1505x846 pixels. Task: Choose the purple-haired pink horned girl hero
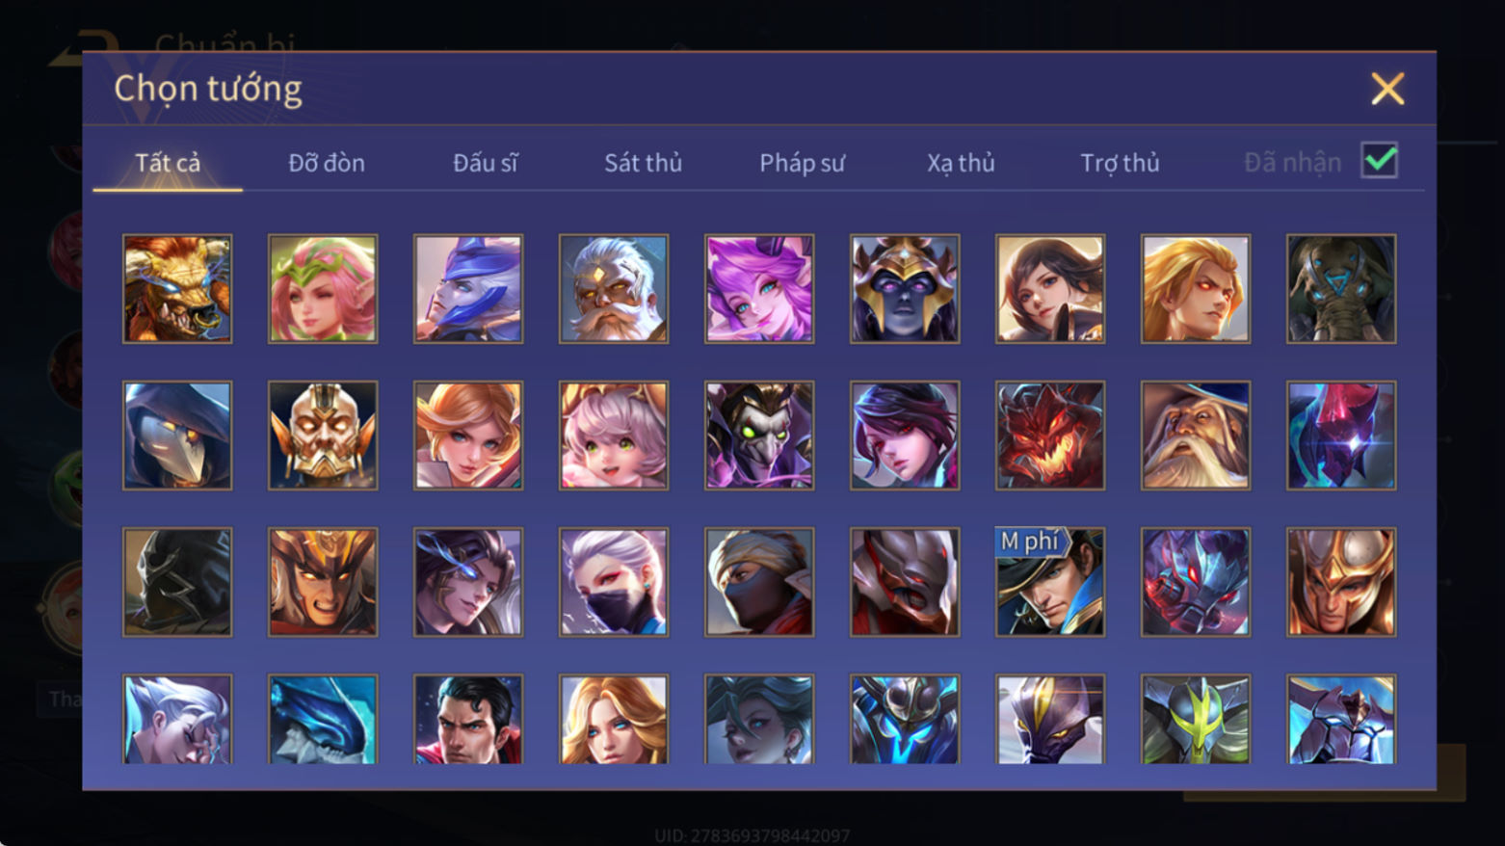tap(759, 289)
